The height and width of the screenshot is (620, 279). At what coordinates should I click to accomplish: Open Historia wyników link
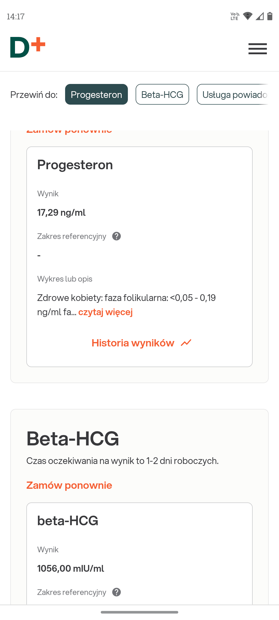click(133, 343)
